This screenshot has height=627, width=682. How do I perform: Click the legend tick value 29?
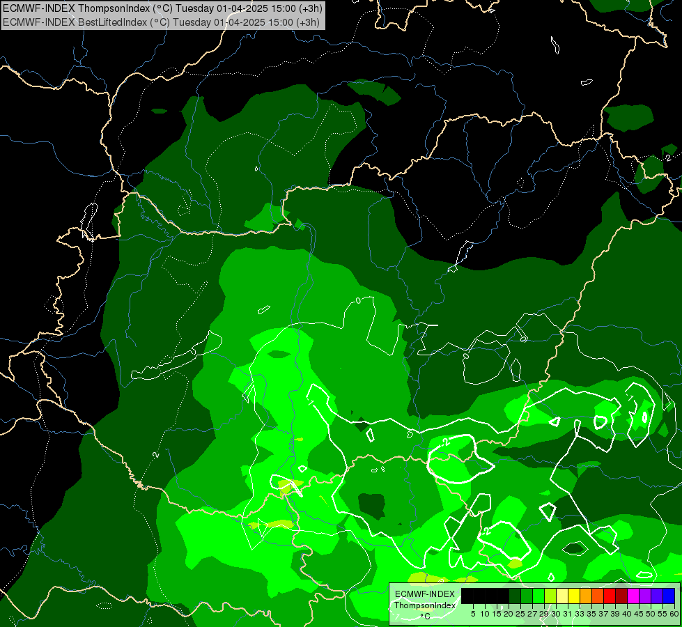tap(544, 614)
